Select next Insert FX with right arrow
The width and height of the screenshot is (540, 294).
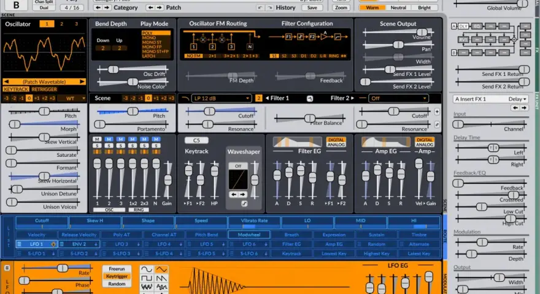coord(524,108)
